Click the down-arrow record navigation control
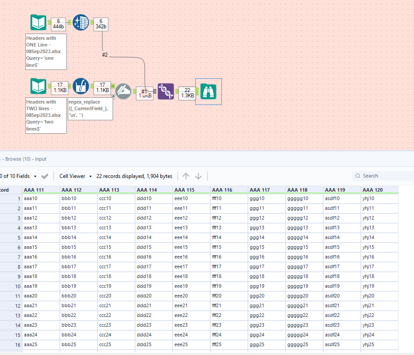The image size is (414, 355). coord(198,176)
